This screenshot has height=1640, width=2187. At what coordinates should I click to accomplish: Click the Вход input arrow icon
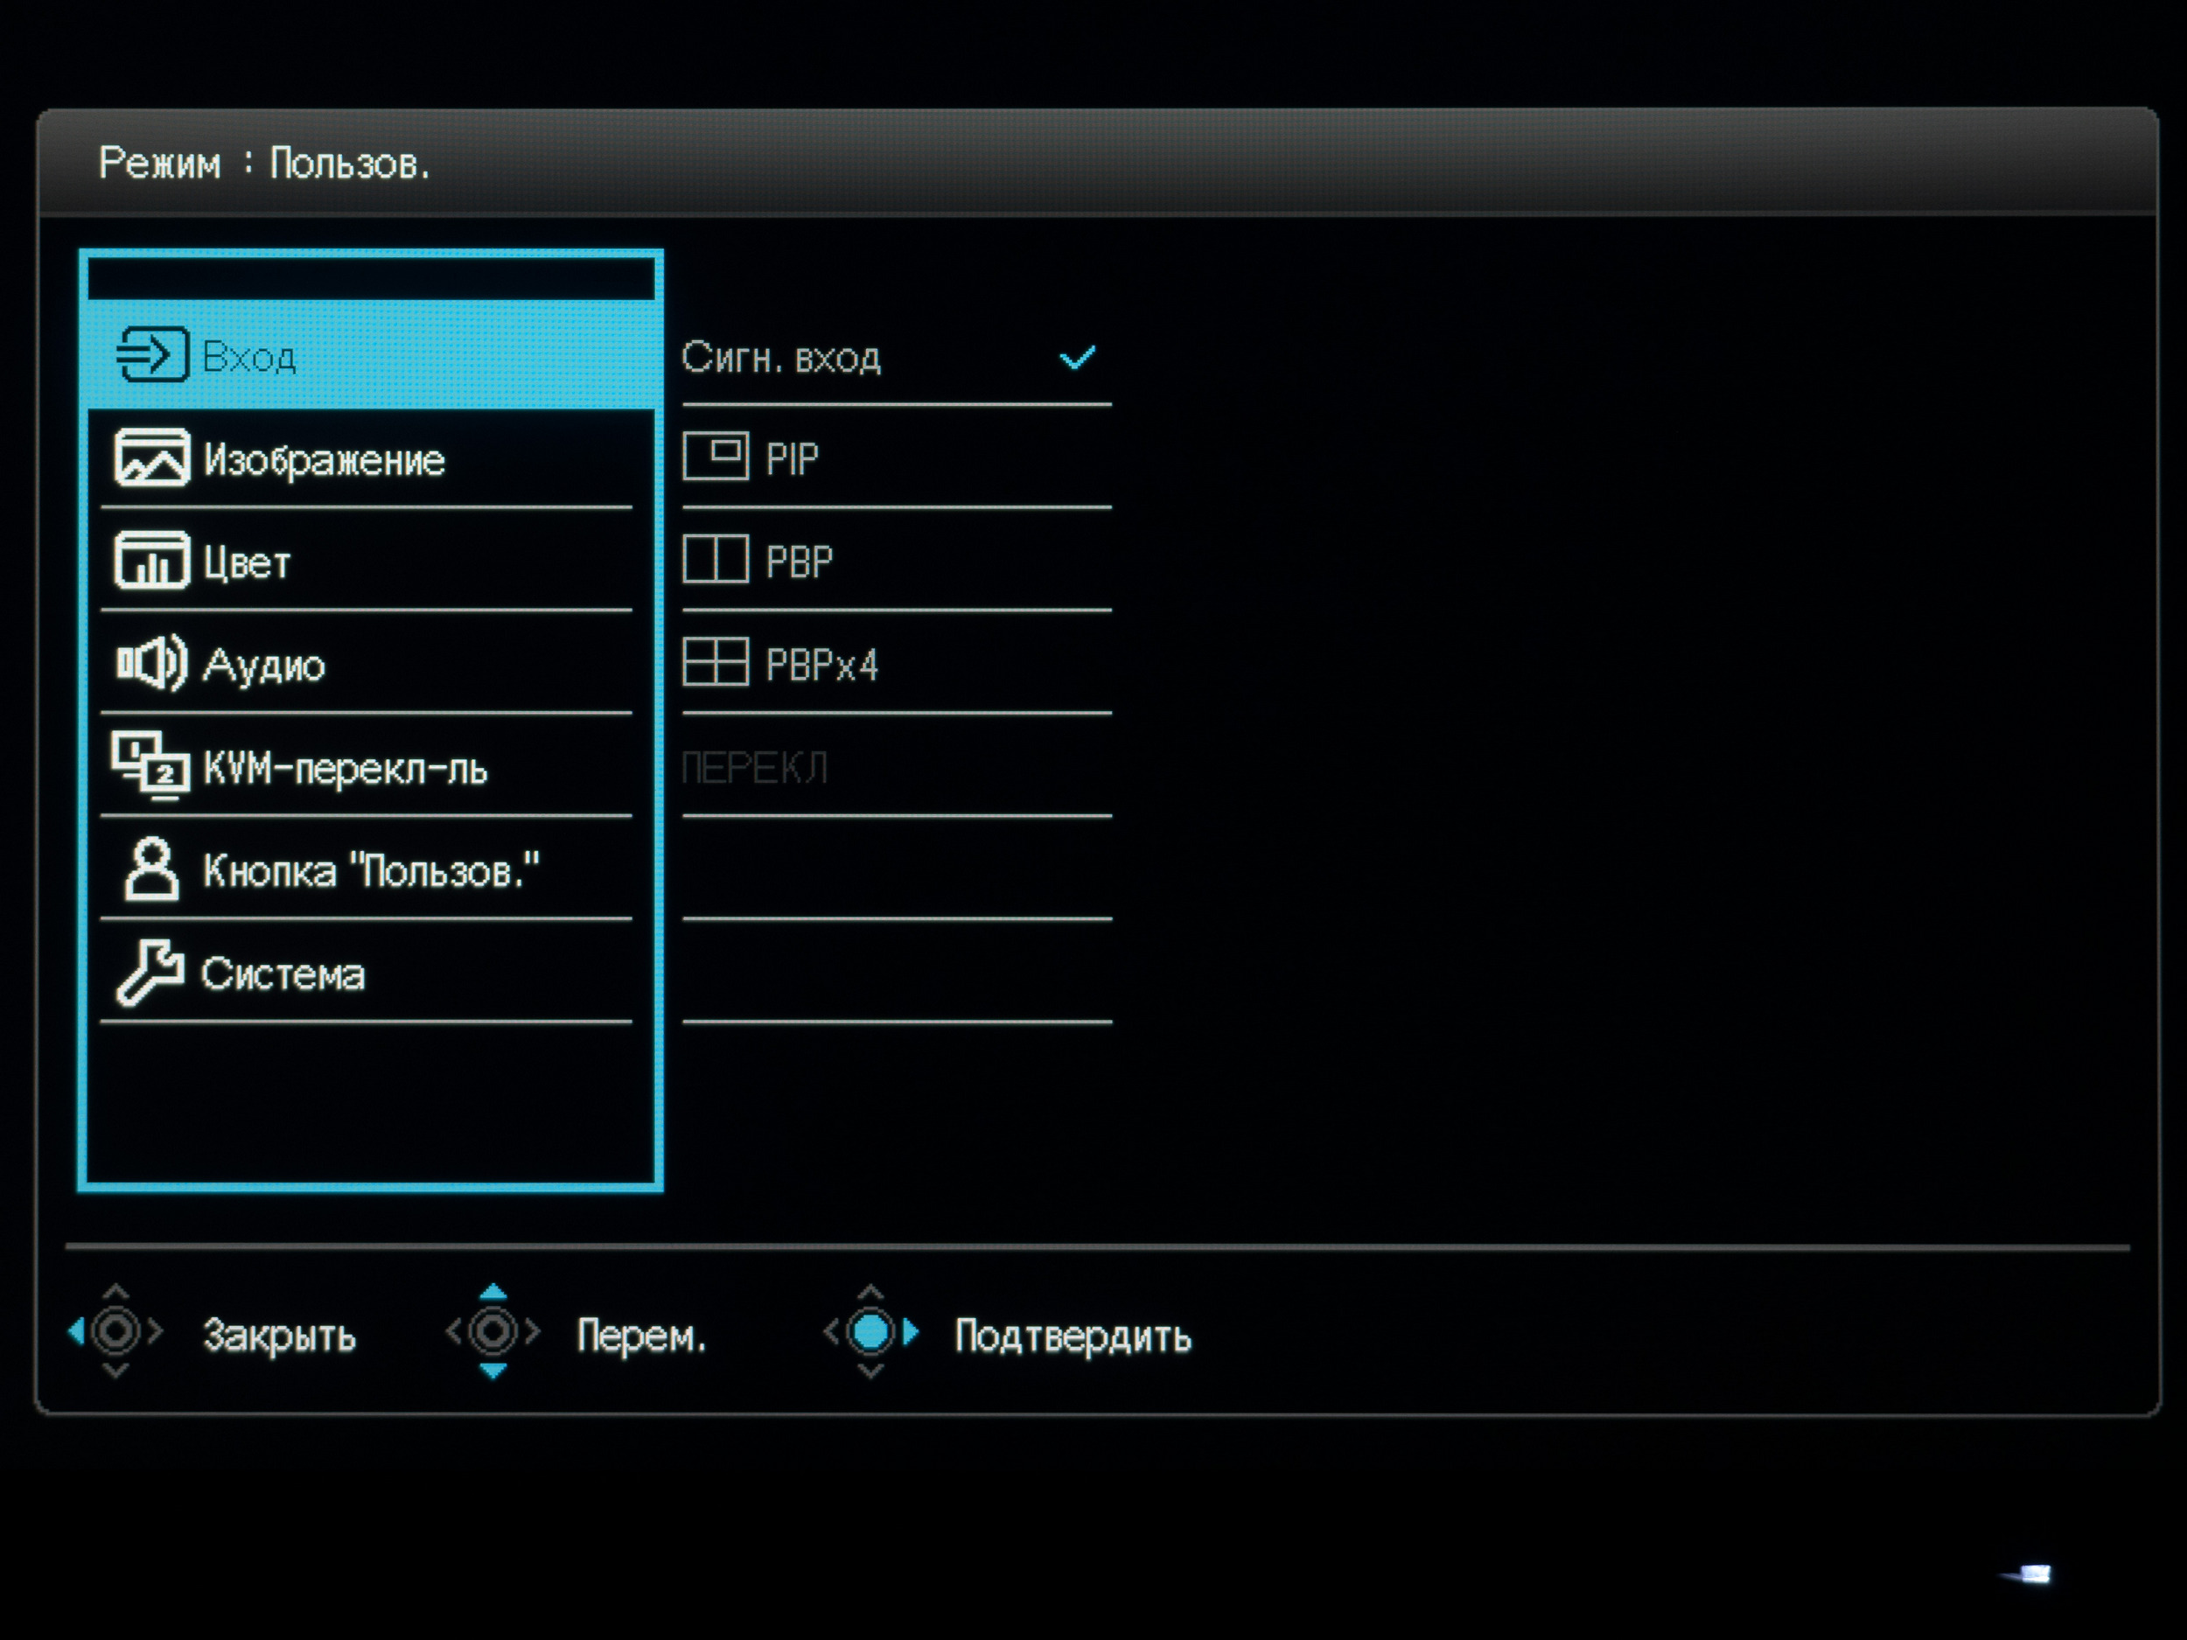click(x=152, y=355)
